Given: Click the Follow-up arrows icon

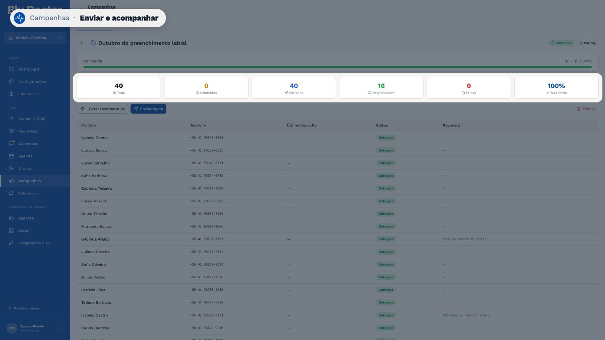Looking at the screenshot, I should (x=11, y=194).
